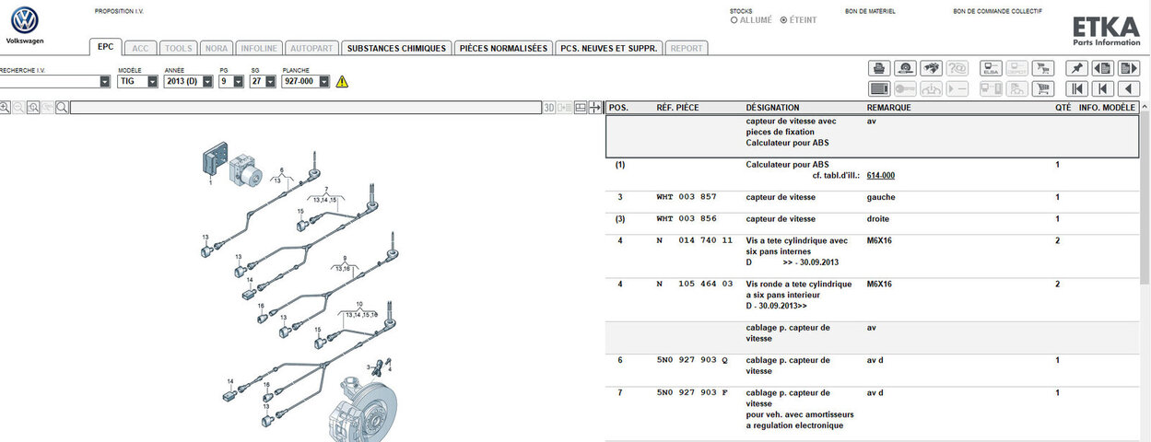Click the BON DE MATÉRIEL label

[870, 11]
